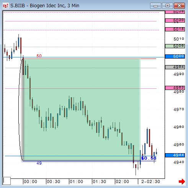Click the 4950 price axis value
188x188 pixels.
[x=179, y=145]
